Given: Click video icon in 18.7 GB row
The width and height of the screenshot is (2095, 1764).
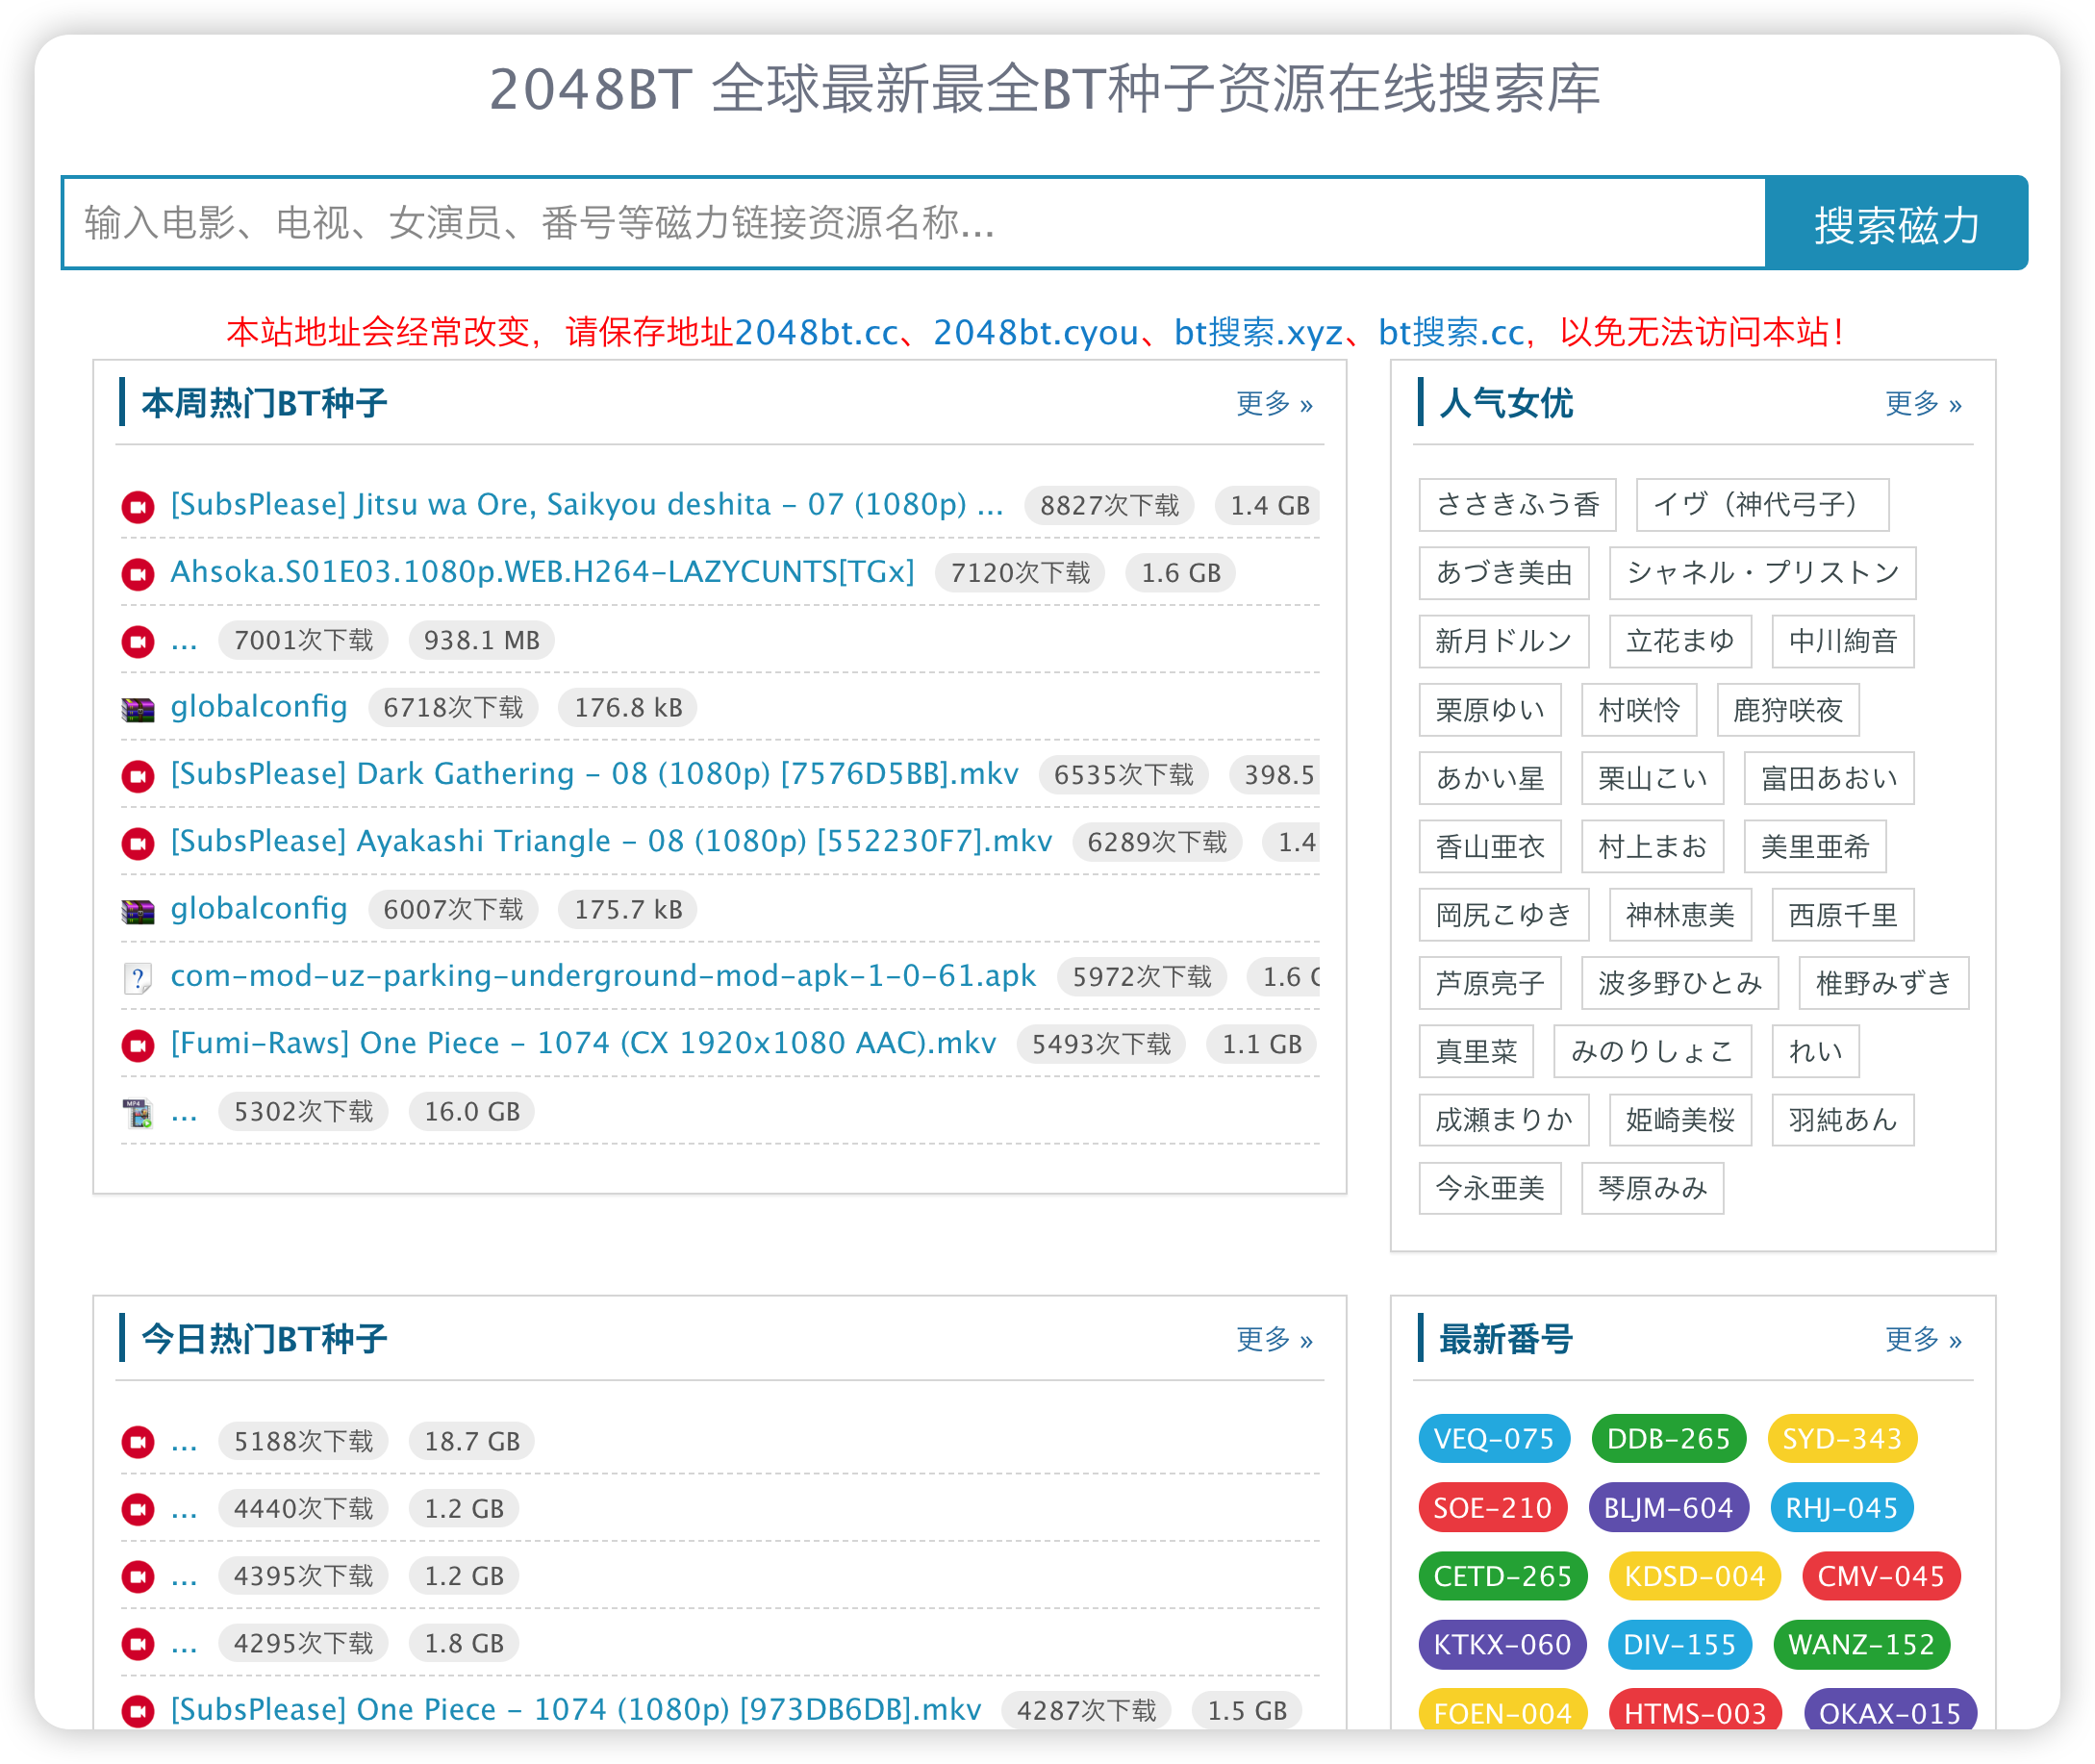Looking at the screenshot, I should (138, 1442).
